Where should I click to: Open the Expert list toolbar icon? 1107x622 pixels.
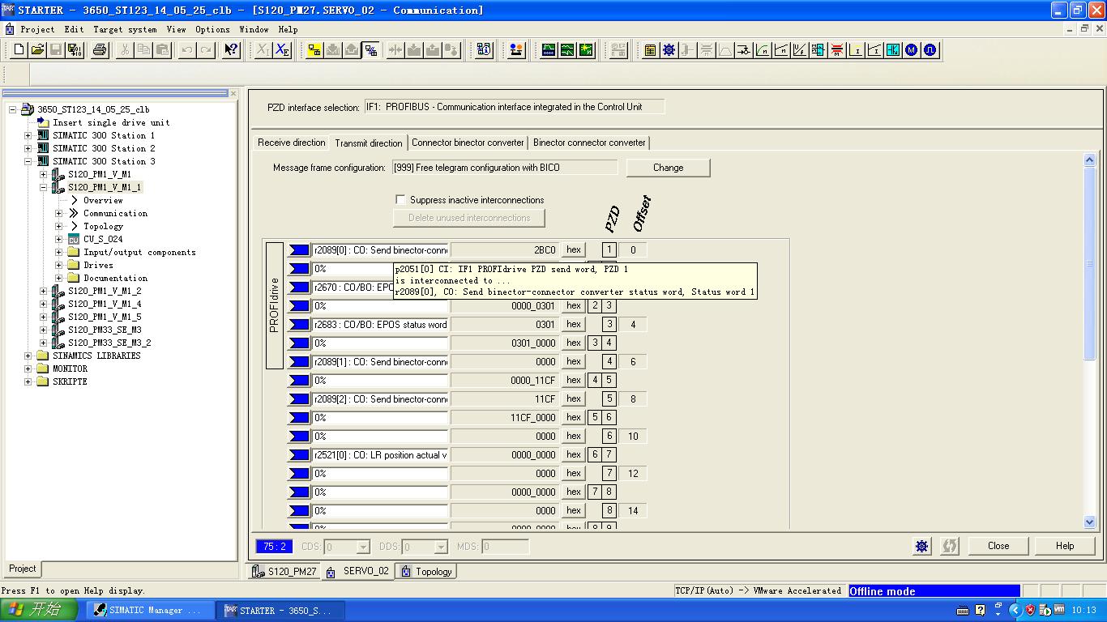(x=650, y=50)
